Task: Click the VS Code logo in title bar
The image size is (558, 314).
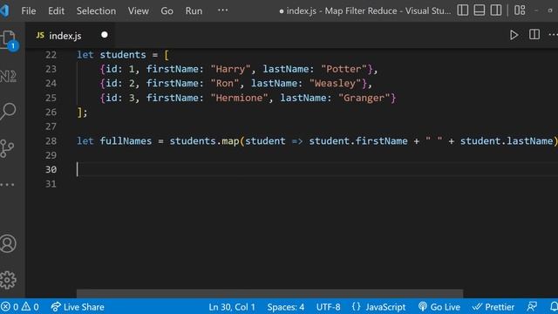Action: click(4, 10)
